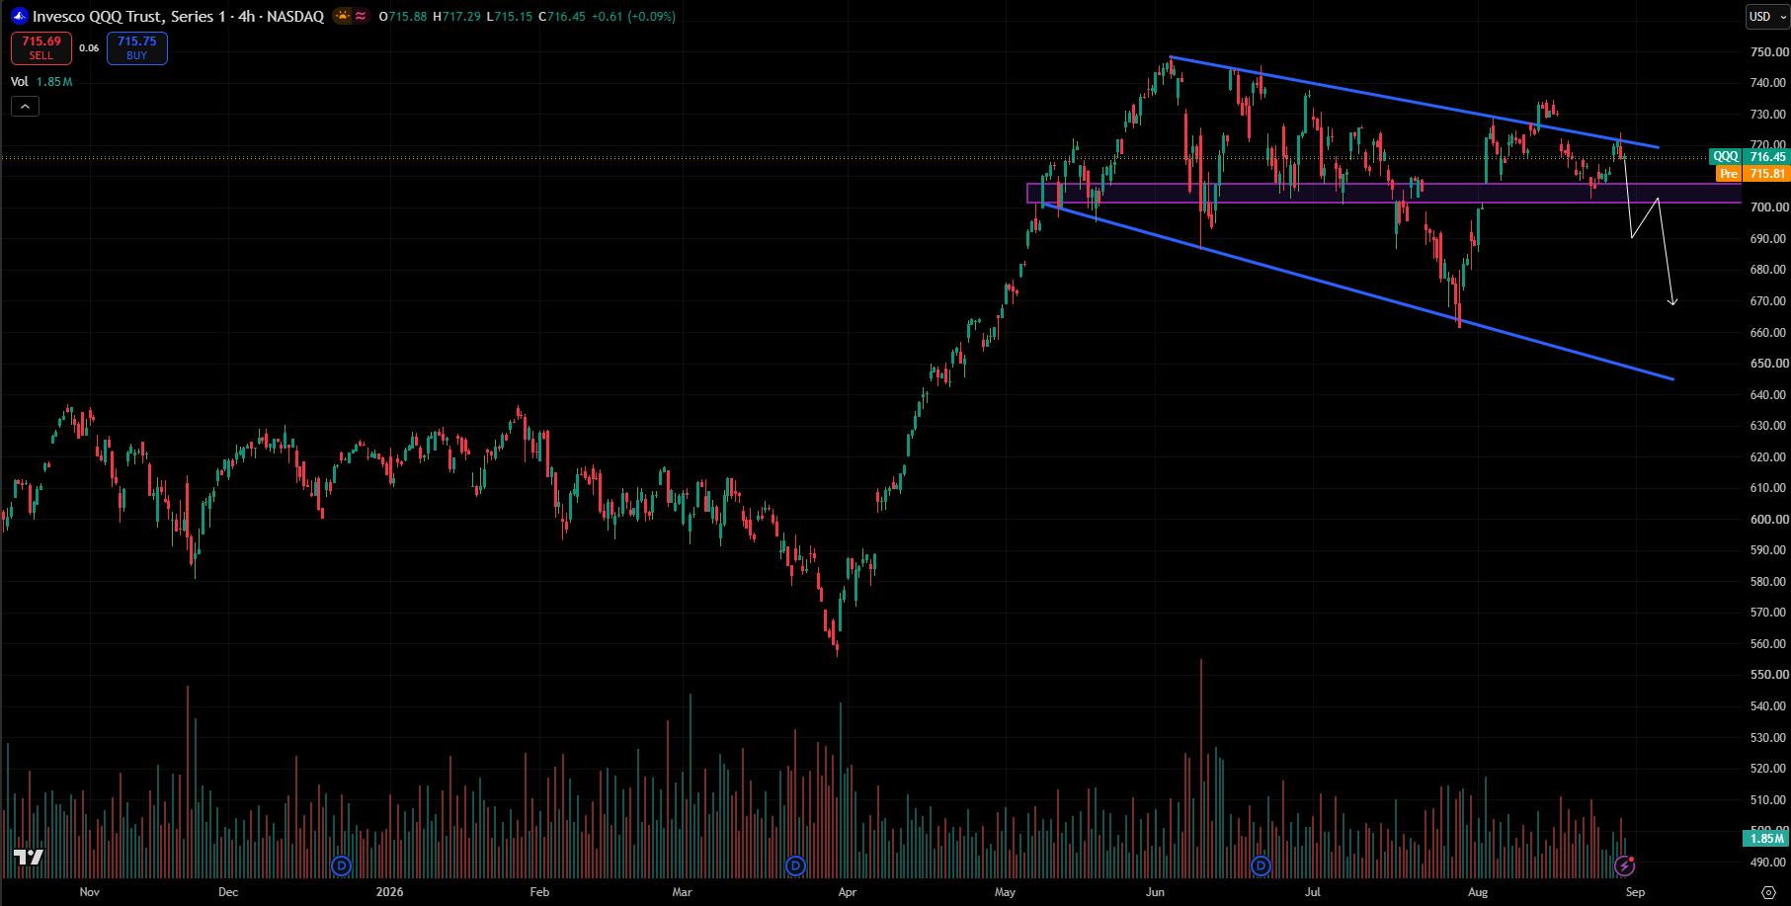Click the Nov label on time axis
This screenshot has width=1791, height=906.
click(x=90, y=892)
